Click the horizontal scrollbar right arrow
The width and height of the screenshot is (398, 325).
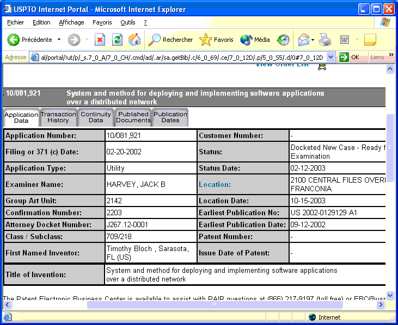381,304
